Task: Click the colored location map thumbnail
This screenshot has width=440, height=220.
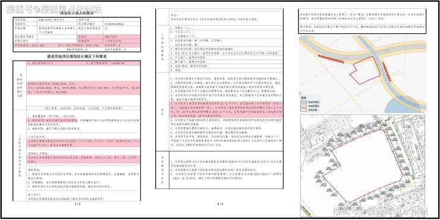Action: [x=363, y=74]
